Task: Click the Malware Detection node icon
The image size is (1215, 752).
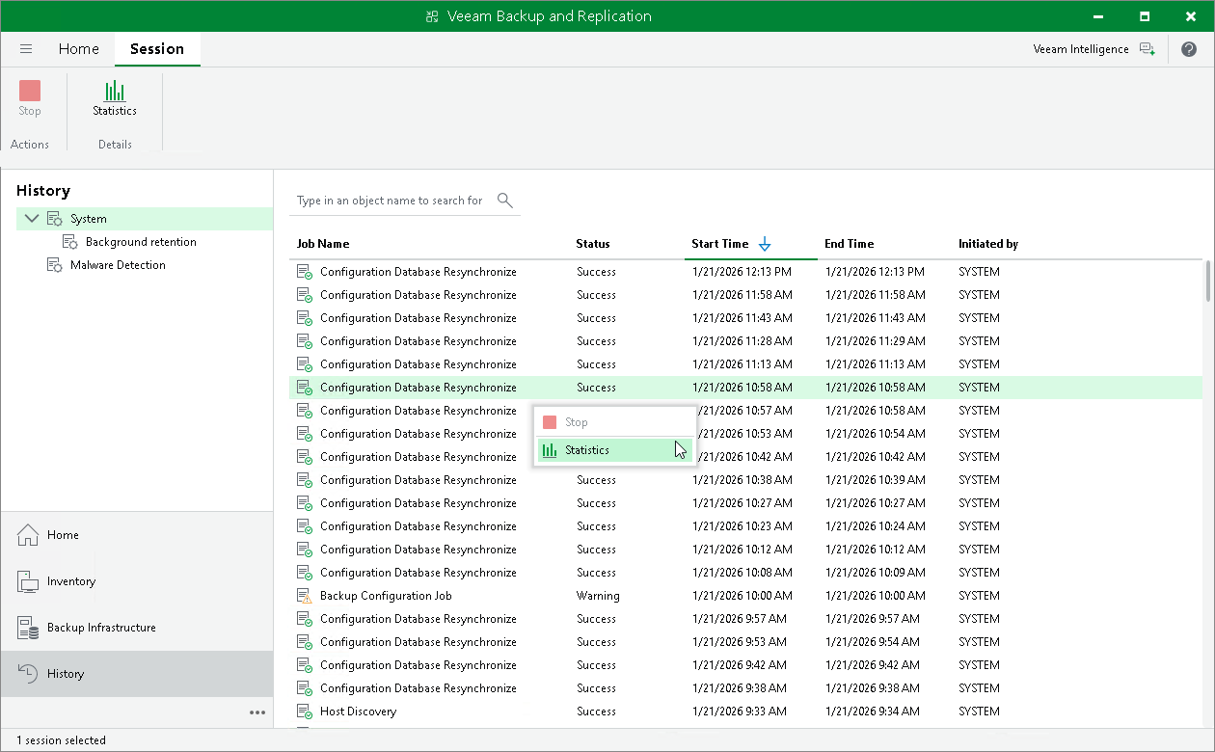Action: click(56, 265)
